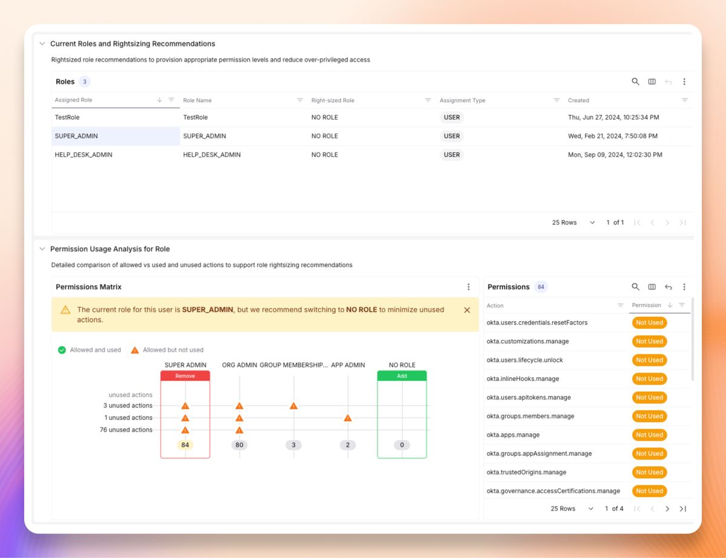Go to first page of Permissions table
Screen dimensions: 726x558
637,508
